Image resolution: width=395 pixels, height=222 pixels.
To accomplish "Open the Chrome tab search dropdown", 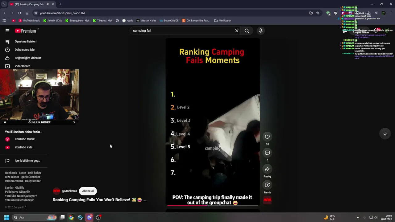I will pyautogui.click(x=4, y=4).
